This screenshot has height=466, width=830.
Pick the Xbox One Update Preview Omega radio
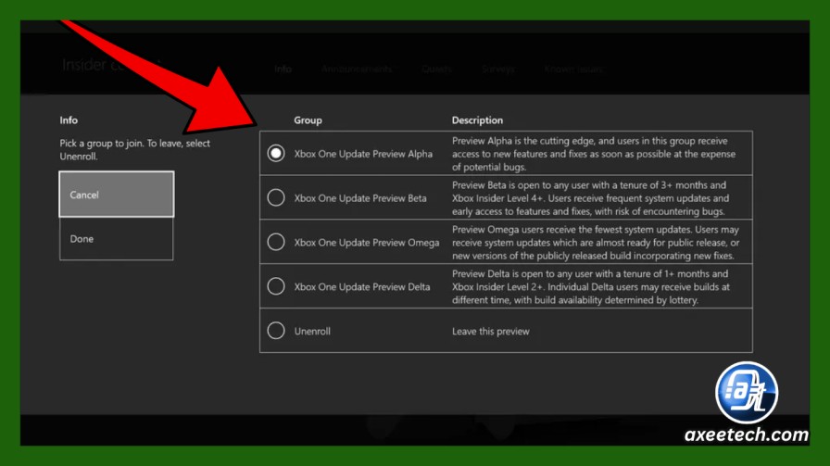click(x=276, y=242)
